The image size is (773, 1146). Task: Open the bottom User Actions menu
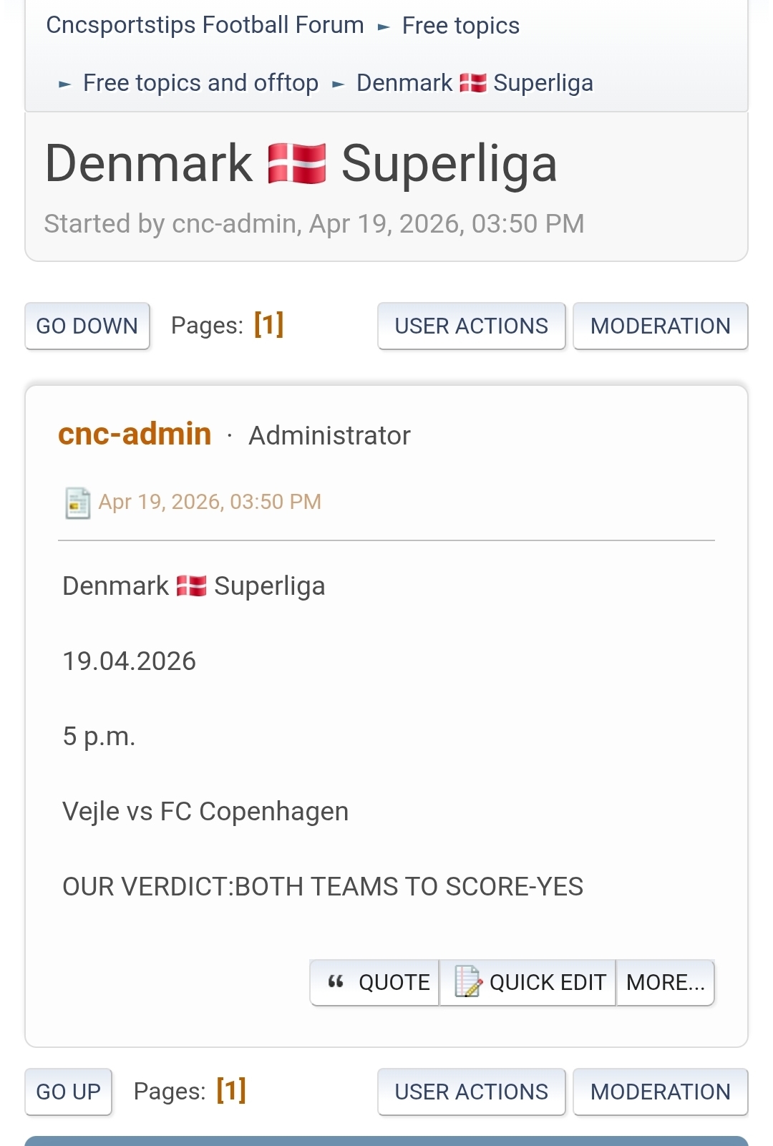tap(471, 1092)
